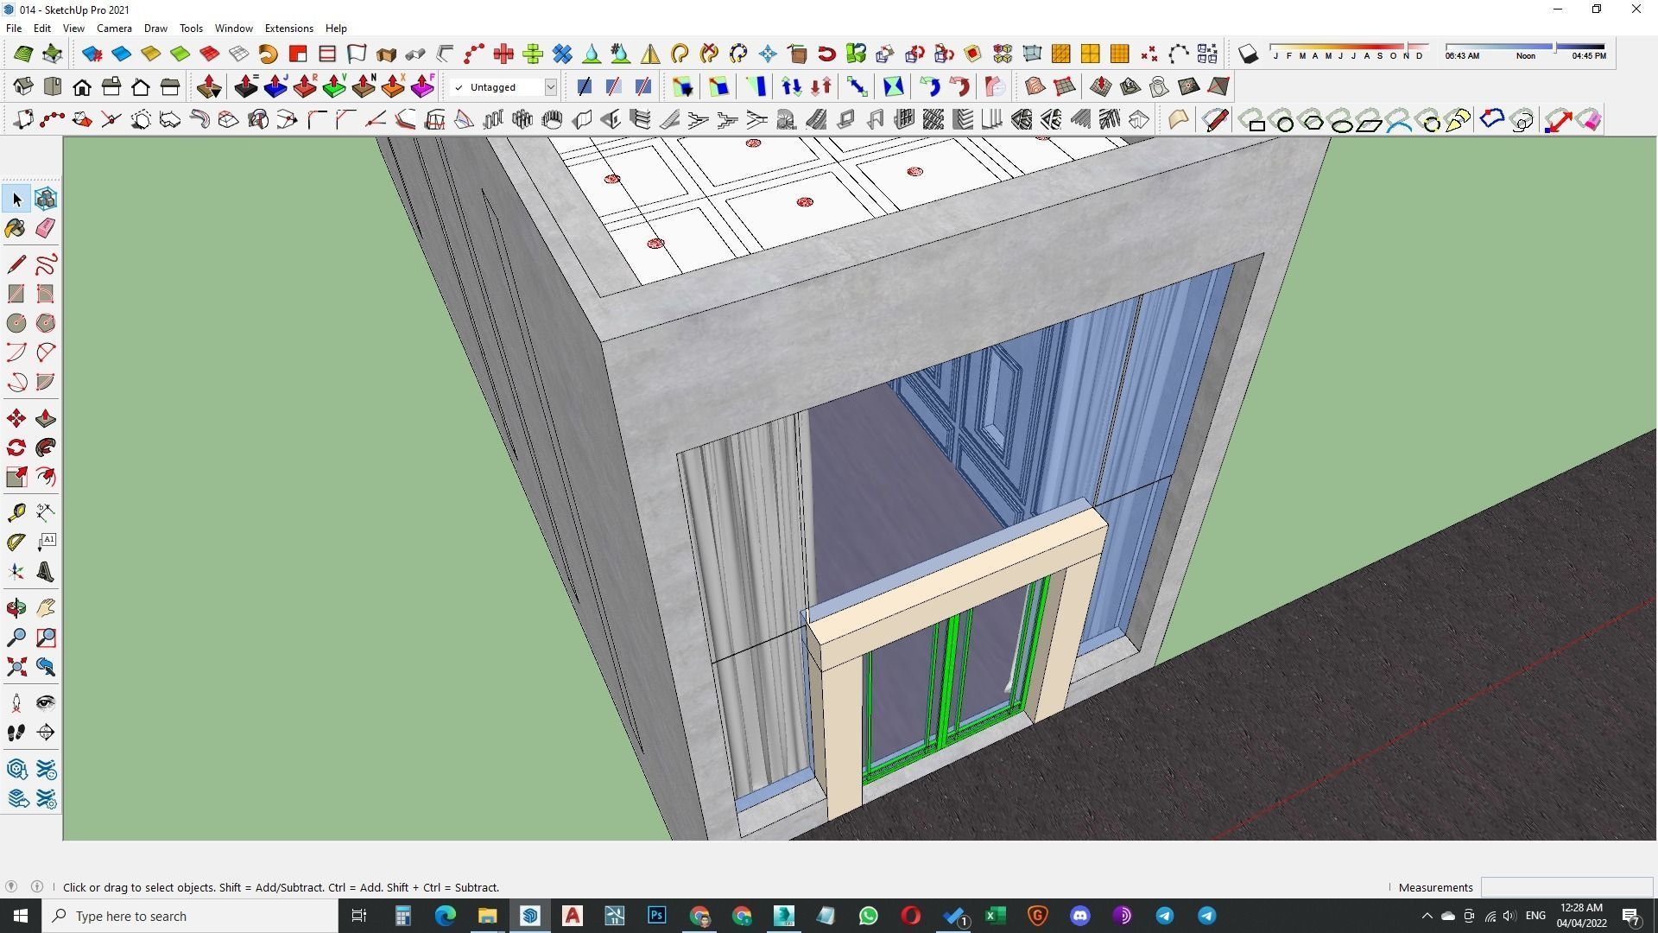Select the Rotate tool
Image resolution: width=1658 pixels, height=933 pixels.
tap(16, 447)
